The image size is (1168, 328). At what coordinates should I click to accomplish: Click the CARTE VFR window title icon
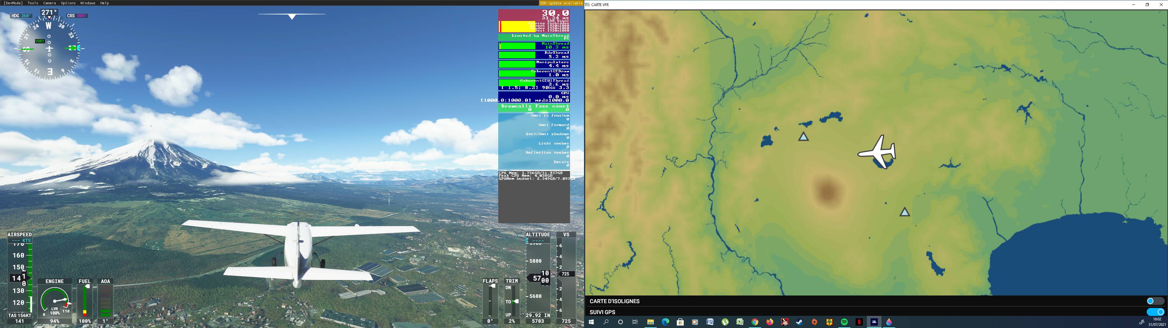tap(588, 5)
